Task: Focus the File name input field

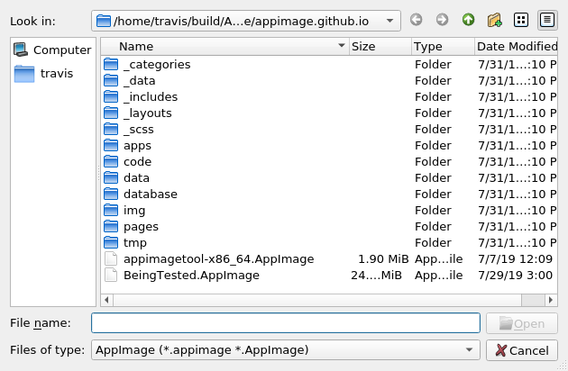Action: point(286,323)
